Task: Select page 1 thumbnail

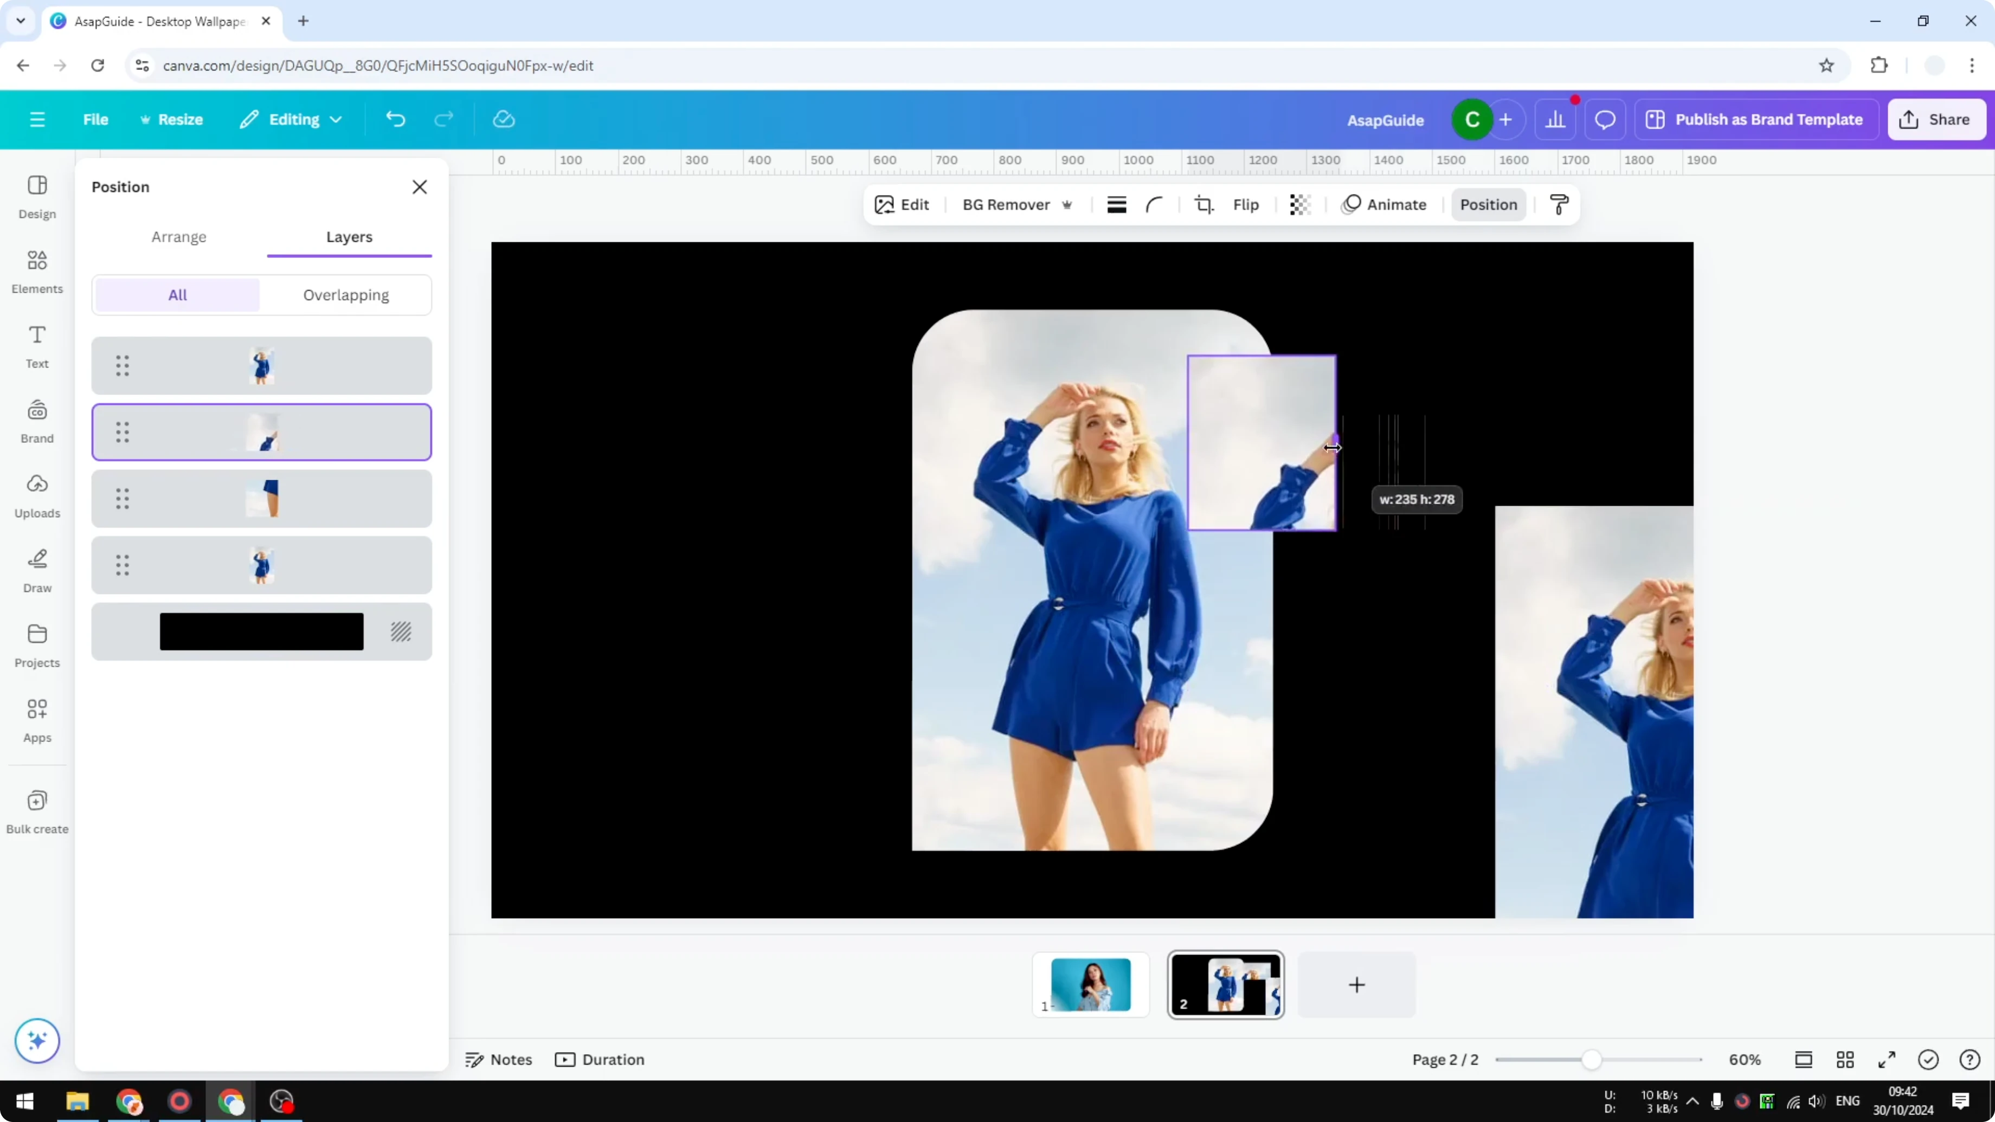Action: [x=1090, y=984]
